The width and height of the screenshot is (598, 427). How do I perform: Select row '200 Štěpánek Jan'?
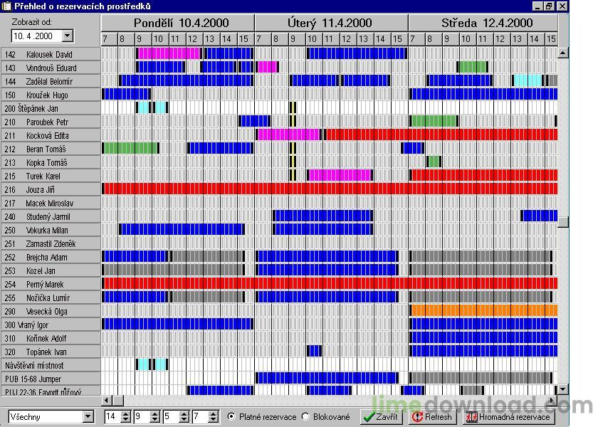pos(51,108)
